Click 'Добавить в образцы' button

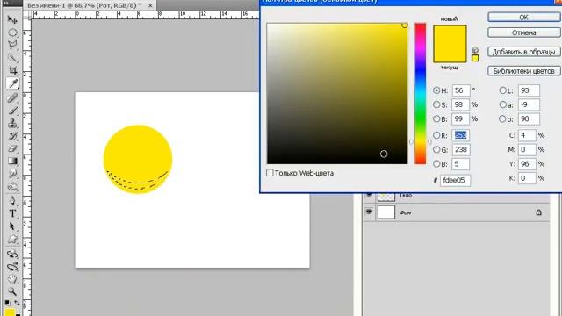523,52
